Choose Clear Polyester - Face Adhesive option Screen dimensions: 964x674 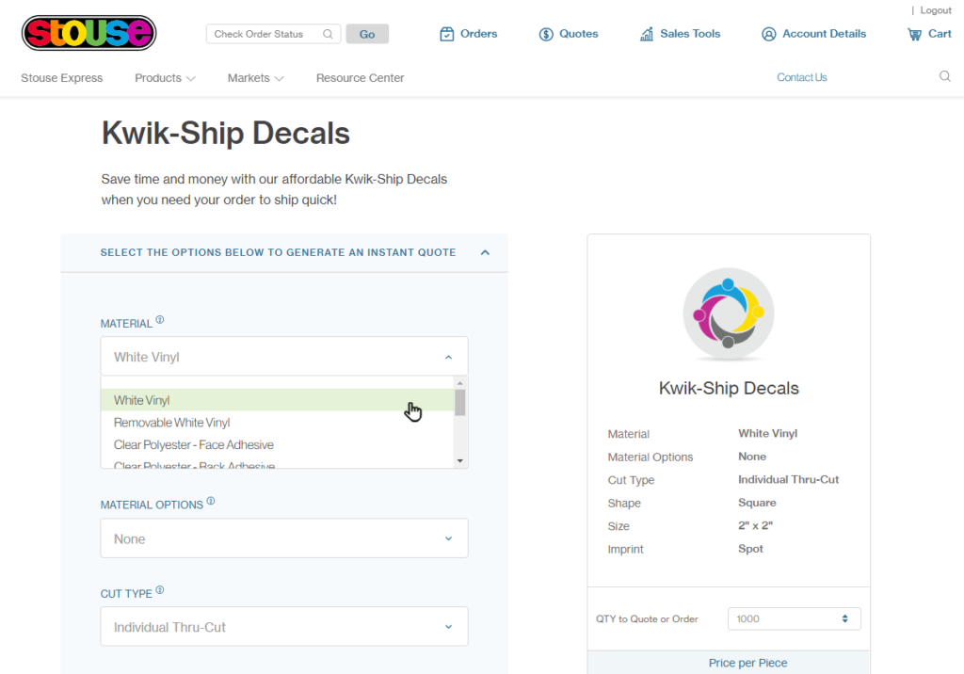point(194,444)
